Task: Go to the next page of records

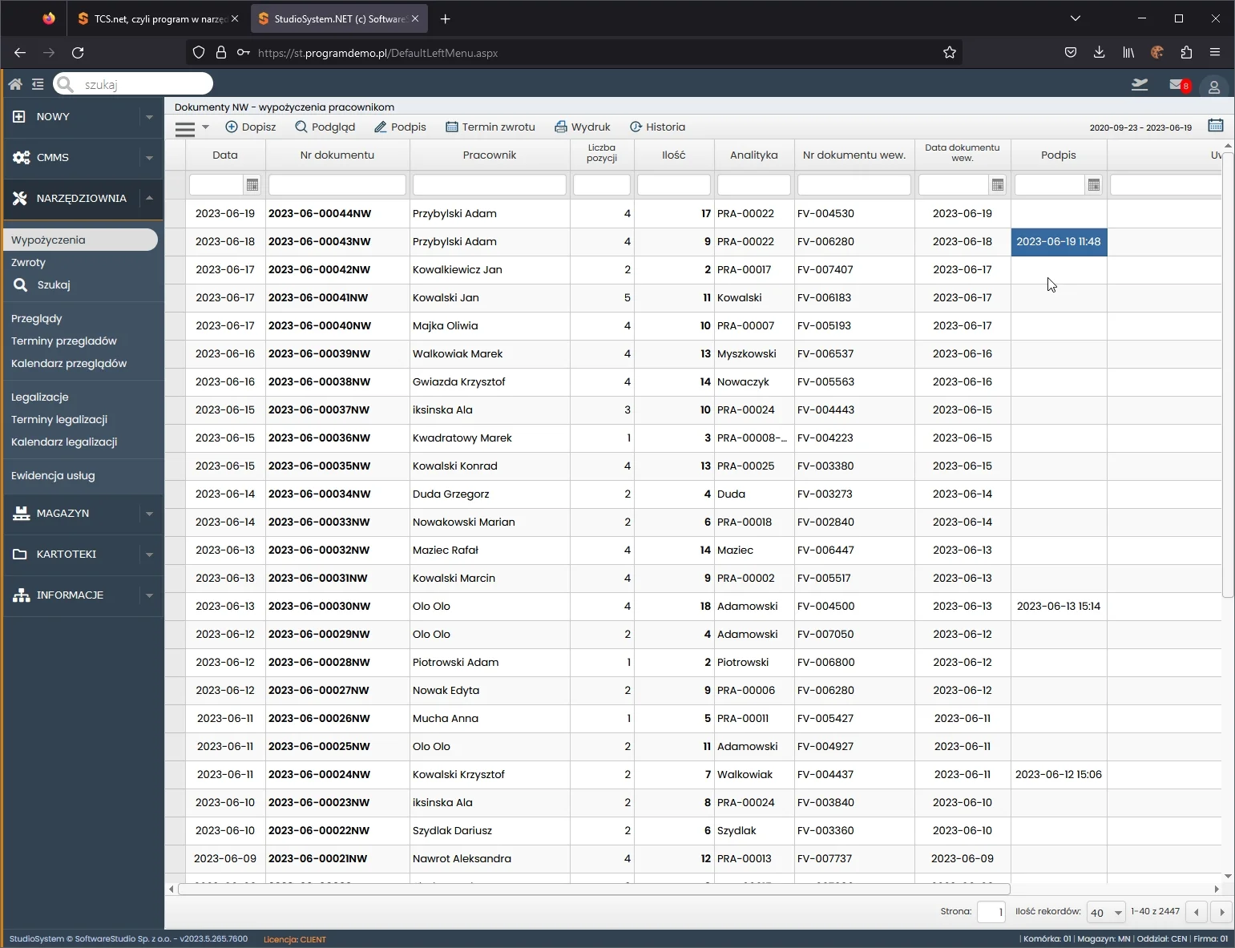Action: tap(1221, 912)
